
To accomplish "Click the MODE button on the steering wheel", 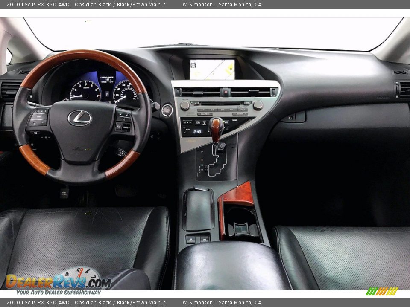I will (x=39, y=117).
